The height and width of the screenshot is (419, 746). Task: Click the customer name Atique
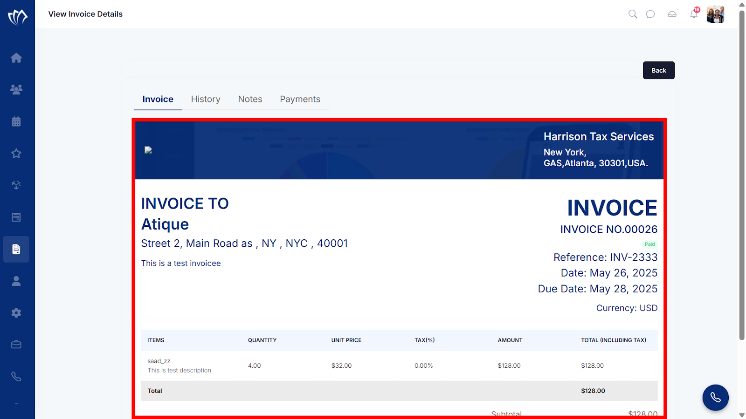pyautogui.click(x=165, y=224)
